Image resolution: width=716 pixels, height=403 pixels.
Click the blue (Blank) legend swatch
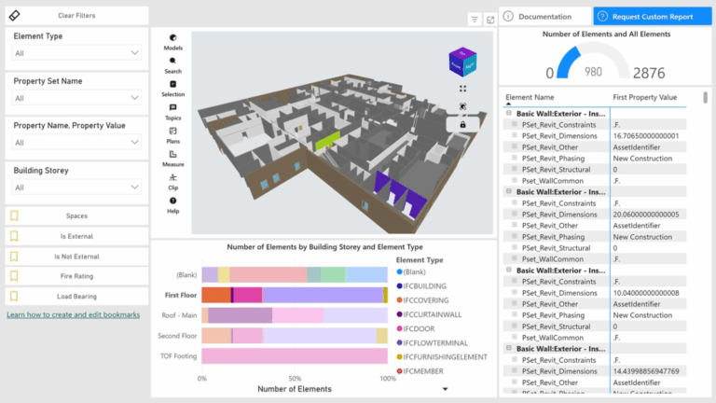point(399,271)
